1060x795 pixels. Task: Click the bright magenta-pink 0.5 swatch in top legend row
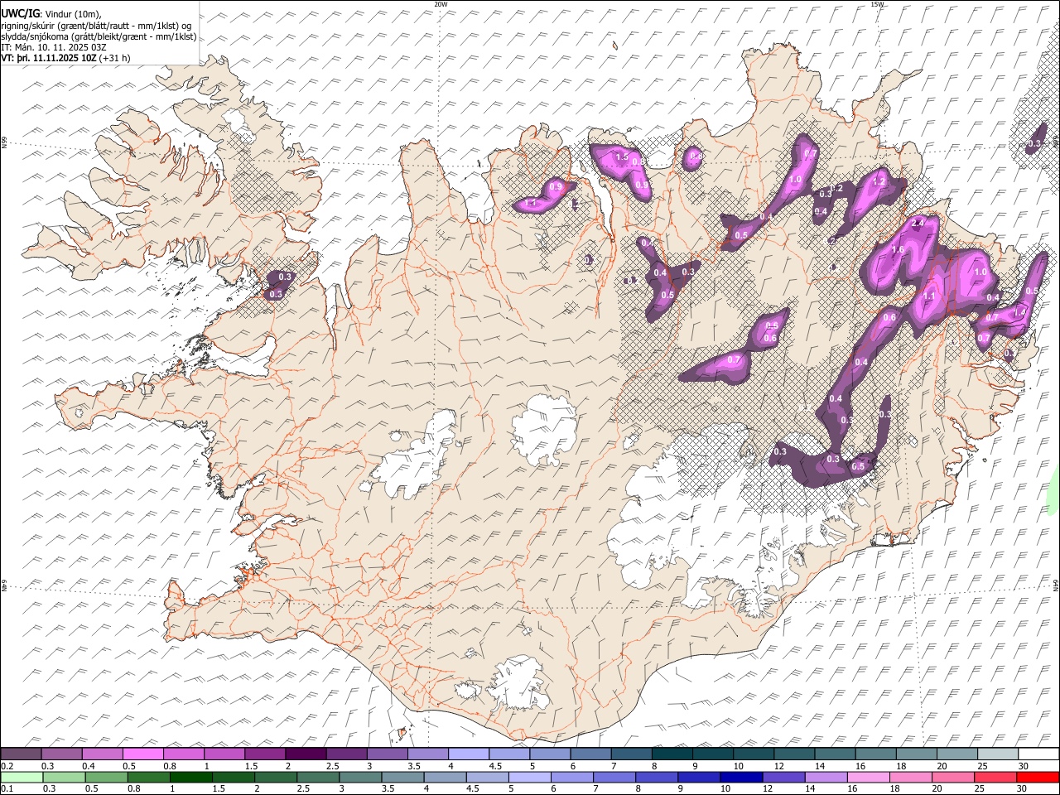tap(142, 754)
